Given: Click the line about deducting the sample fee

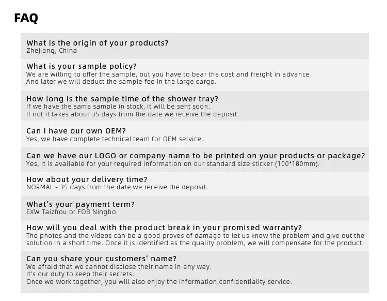Looking at the screenshot, I should pos(121,82).
